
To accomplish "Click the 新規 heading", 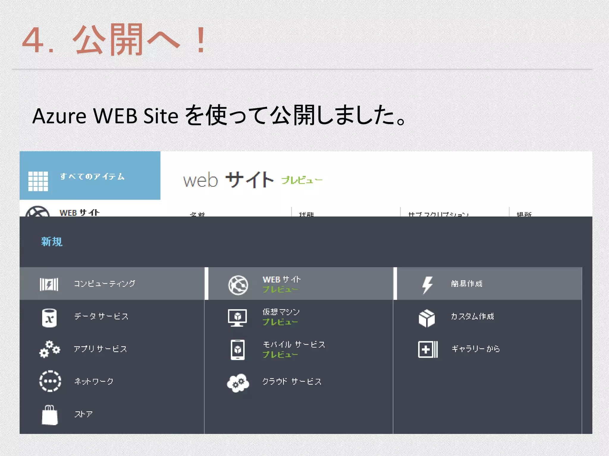I will click(52, 242).
